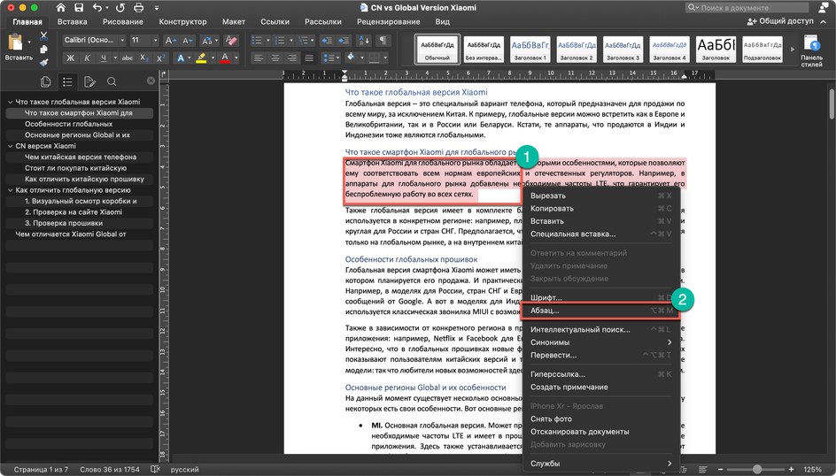The image size is (836, 476).
Task: Toggle subscript X₂ formatting
Action: (144, 58)
